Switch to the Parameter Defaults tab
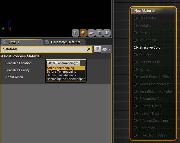Image resolution: width=180 pixels, height=143 pixels. click(65, 42)
